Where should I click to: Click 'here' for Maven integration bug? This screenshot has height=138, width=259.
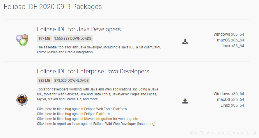pos(49,119)
